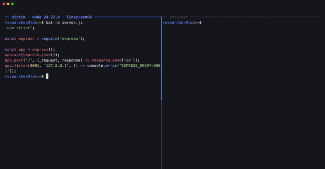Click the app.listen(3001, '127.0.0.1') line
Viewport: 325px width, 169px height.
(x=82, y=65)
